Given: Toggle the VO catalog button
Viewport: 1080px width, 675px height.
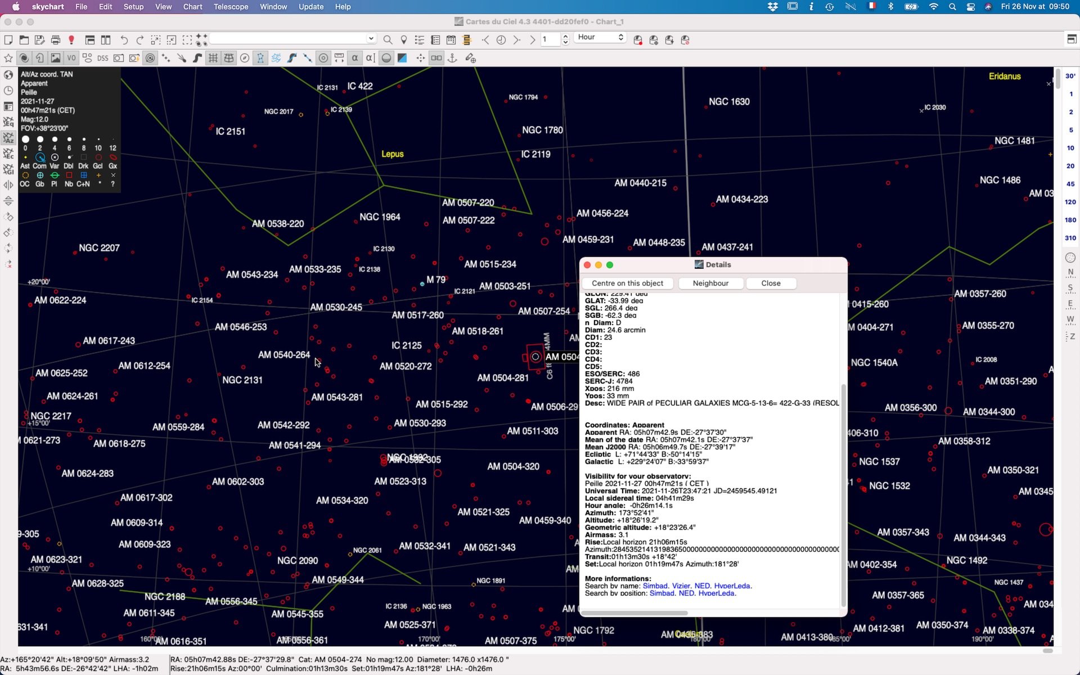Looking at the screenshot, I should coord(71,58).
